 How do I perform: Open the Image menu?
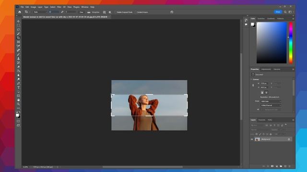(x=33, y=7)
